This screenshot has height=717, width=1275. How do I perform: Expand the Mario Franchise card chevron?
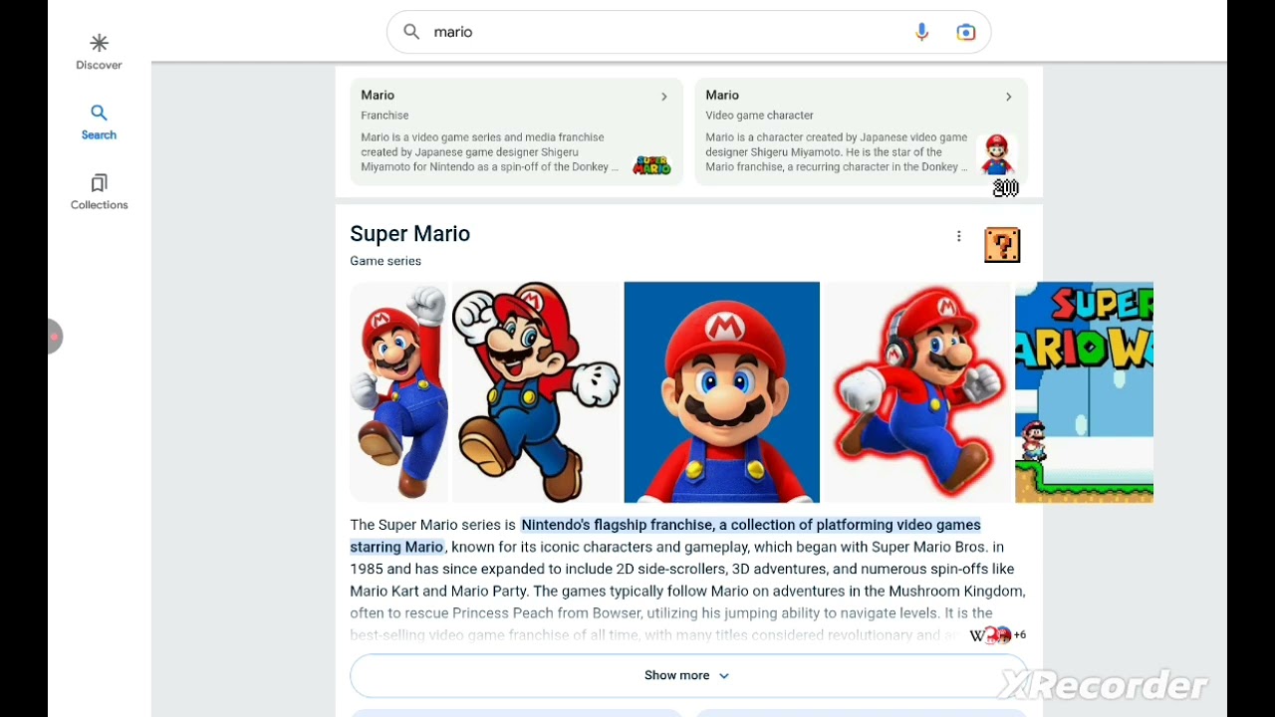click(664, 97)
